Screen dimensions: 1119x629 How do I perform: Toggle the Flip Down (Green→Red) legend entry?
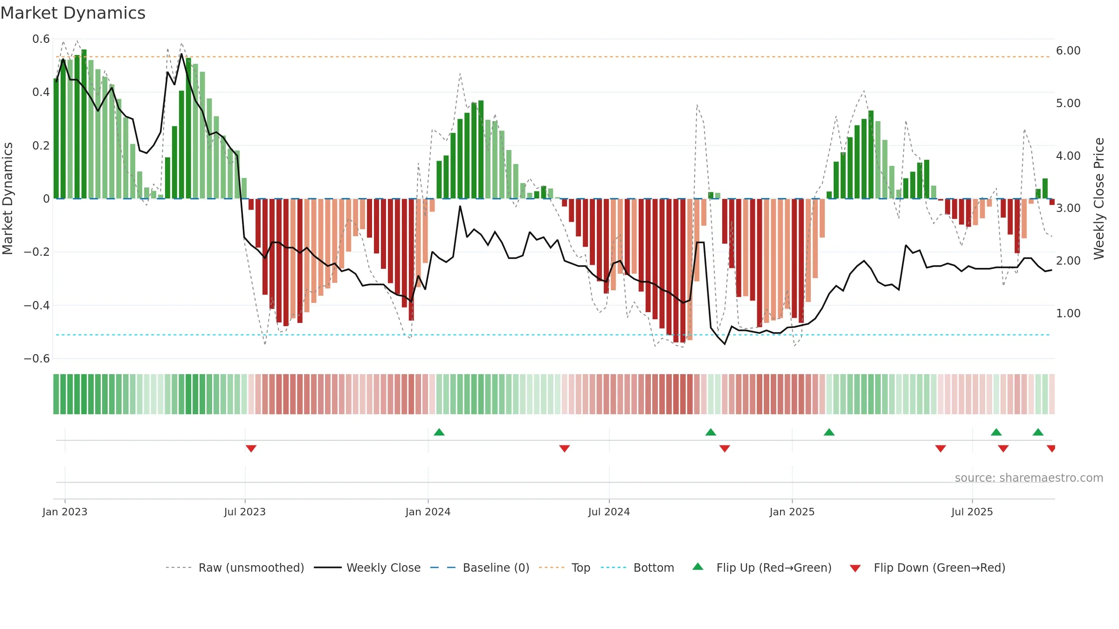(927, 567)
